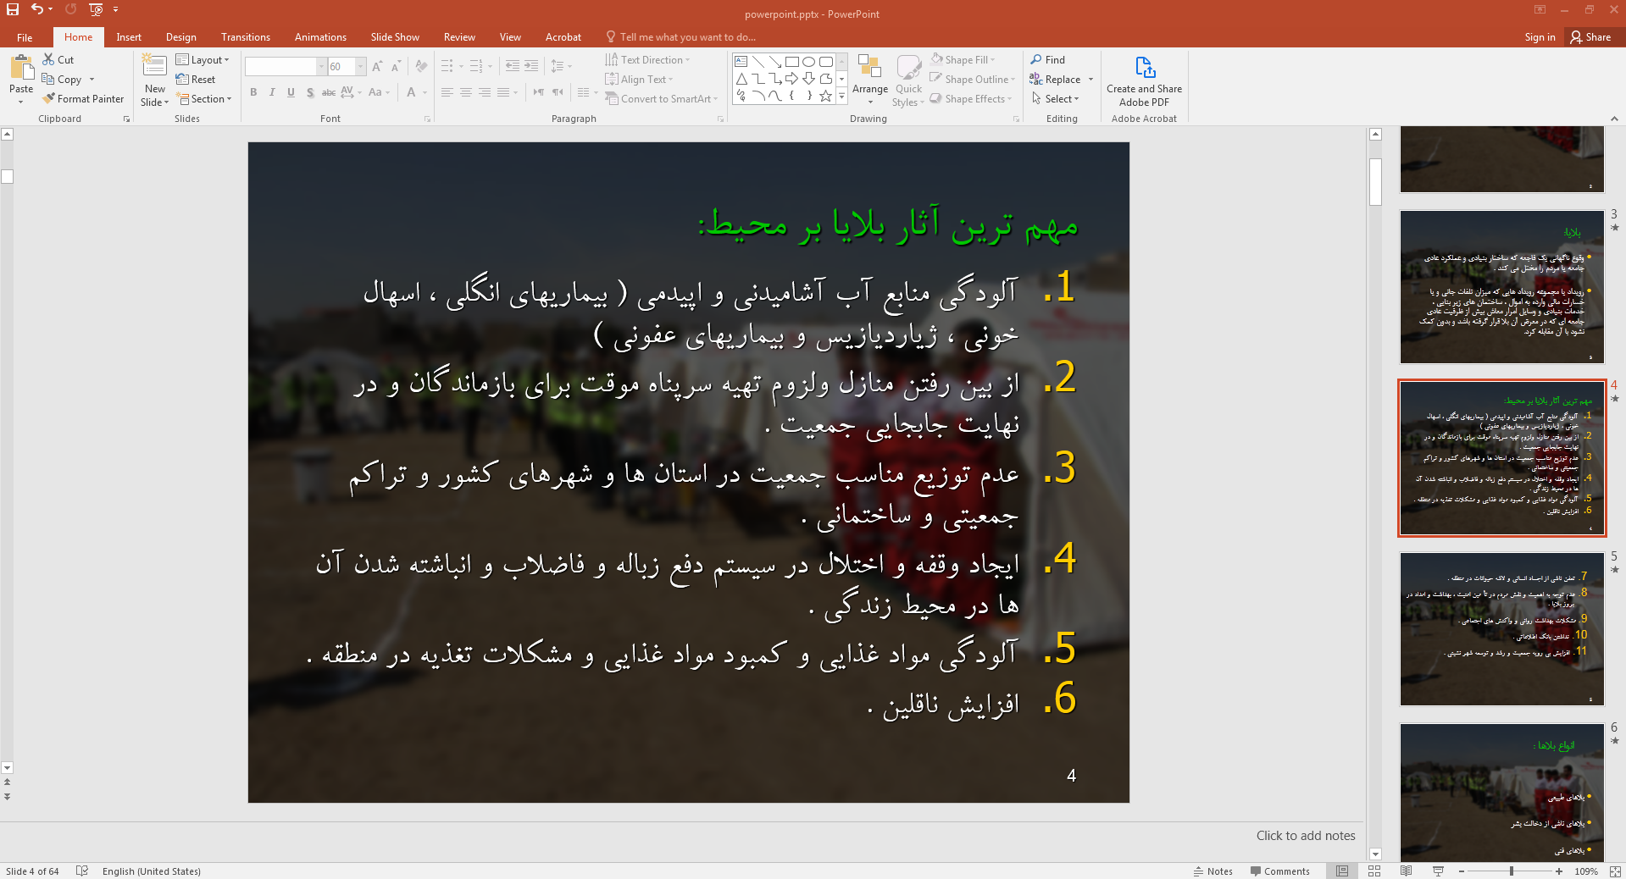Increase font size icon
Viewport: 1626px width, 879px height.
[377, 66]
